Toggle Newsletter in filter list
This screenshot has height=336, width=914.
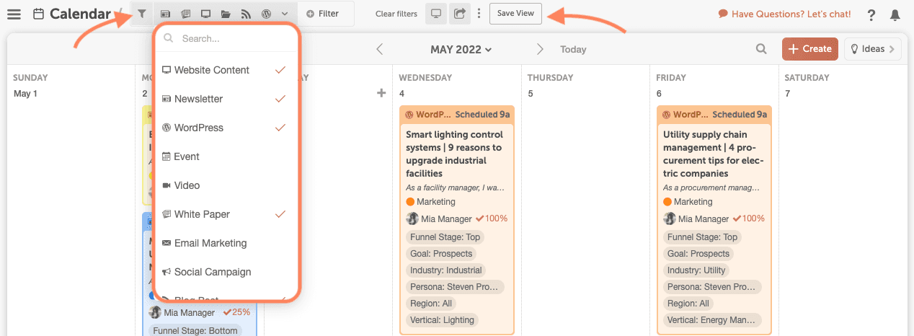(x=227, y=99)
